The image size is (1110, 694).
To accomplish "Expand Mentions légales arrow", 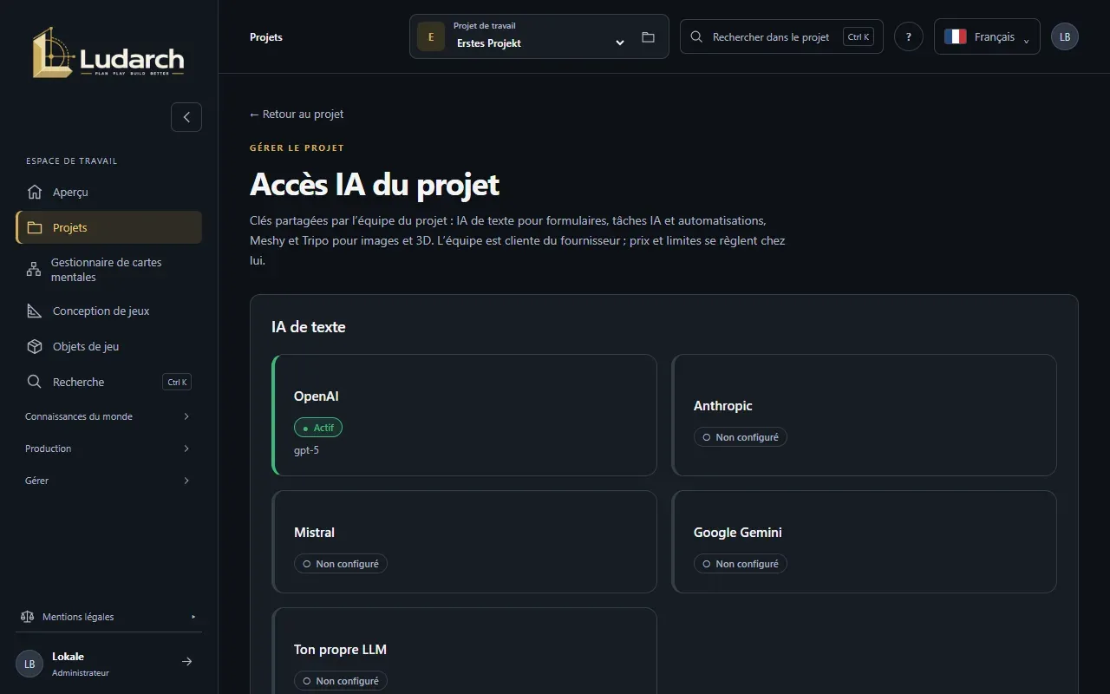I will (x=193, y=617).
